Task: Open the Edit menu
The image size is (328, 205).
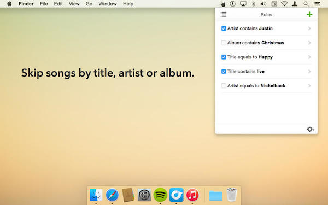Action: [x=58, y=4]
